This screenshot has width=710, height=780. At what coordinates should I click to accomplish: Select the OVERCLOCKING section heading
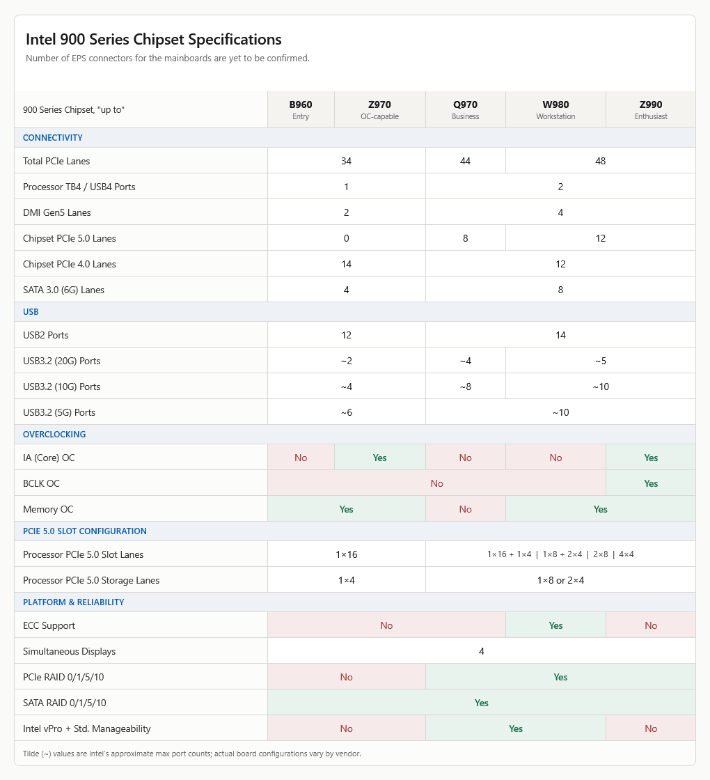pos(54,435)
